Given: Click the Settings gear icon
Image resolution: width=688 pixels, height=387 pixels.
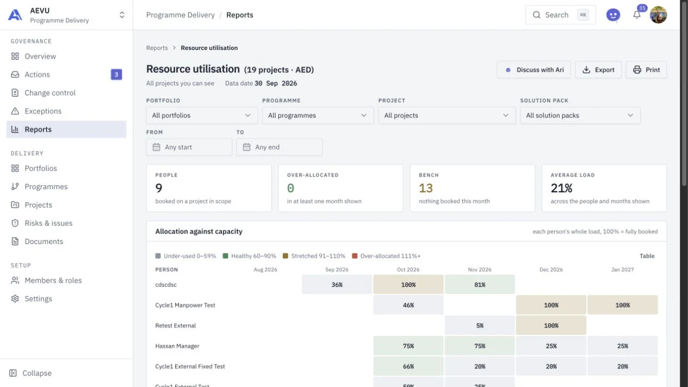Looking at the screenshot, I should tap(15, 299).
